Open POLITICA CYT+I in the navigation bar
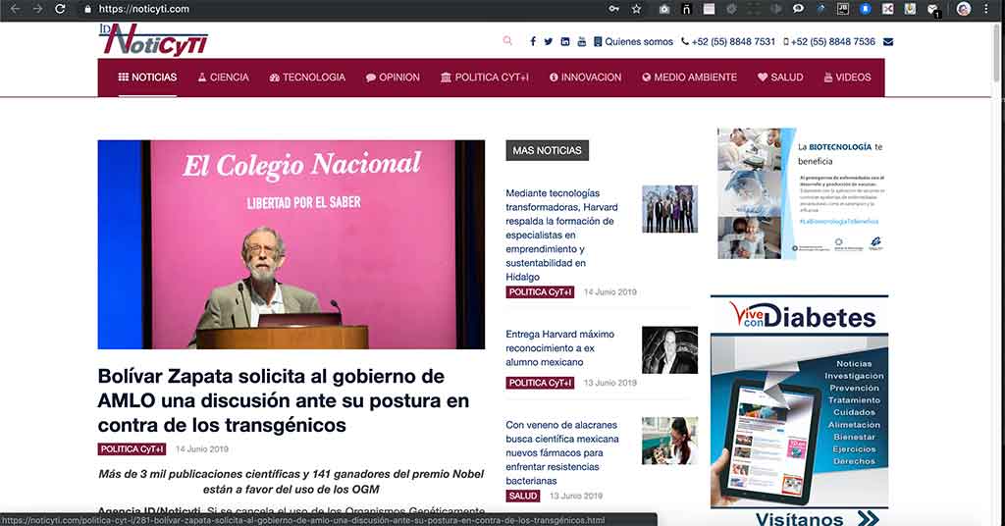 point(485,78)
